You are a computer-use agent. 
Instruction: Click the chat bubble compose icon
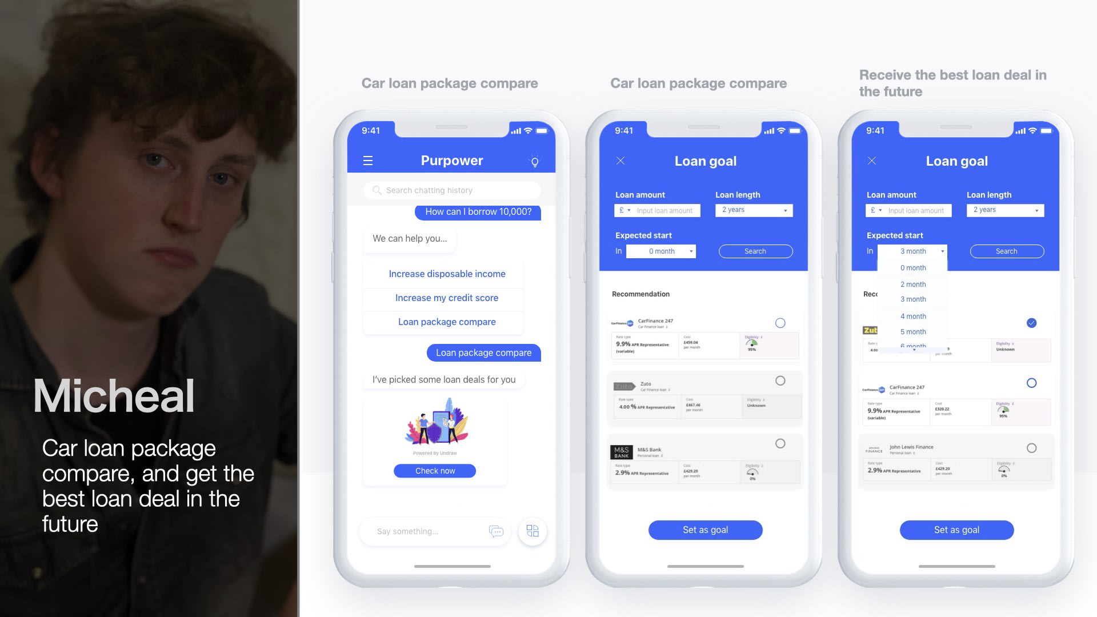pos(495,531)
